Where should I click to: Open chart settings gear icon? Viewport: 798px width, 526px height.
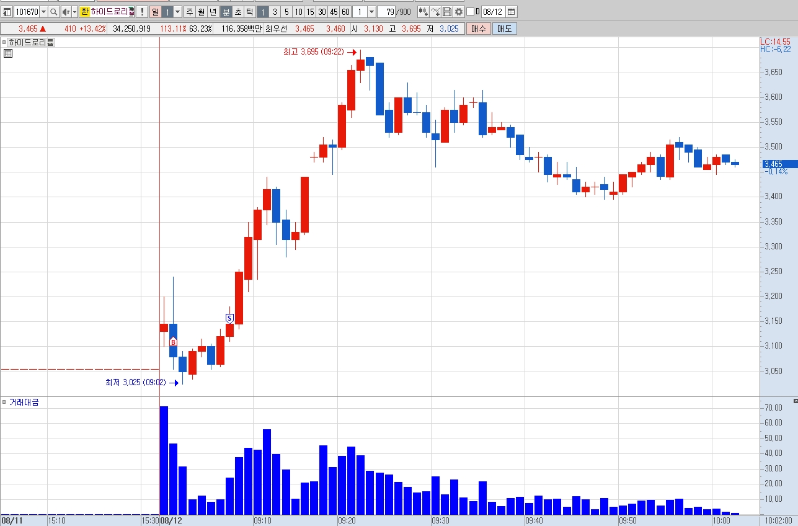pyautogui.click(x=458, y=12)
